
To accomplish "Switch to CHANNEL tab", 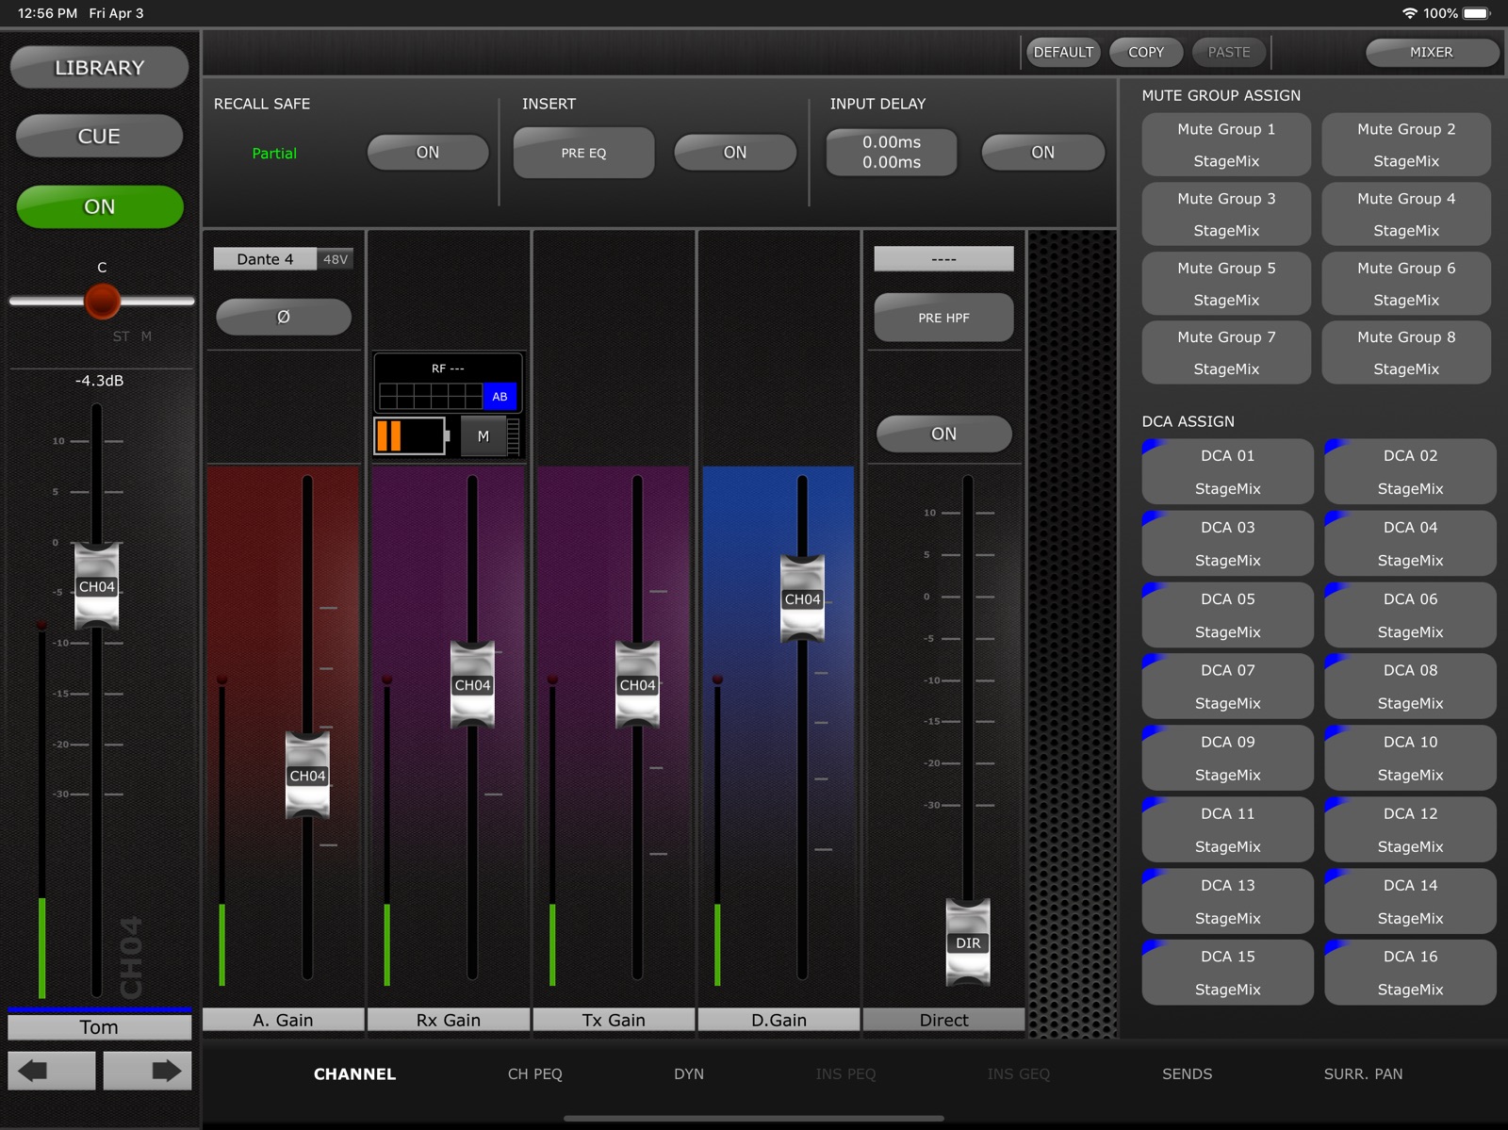I will [354, 1073].
